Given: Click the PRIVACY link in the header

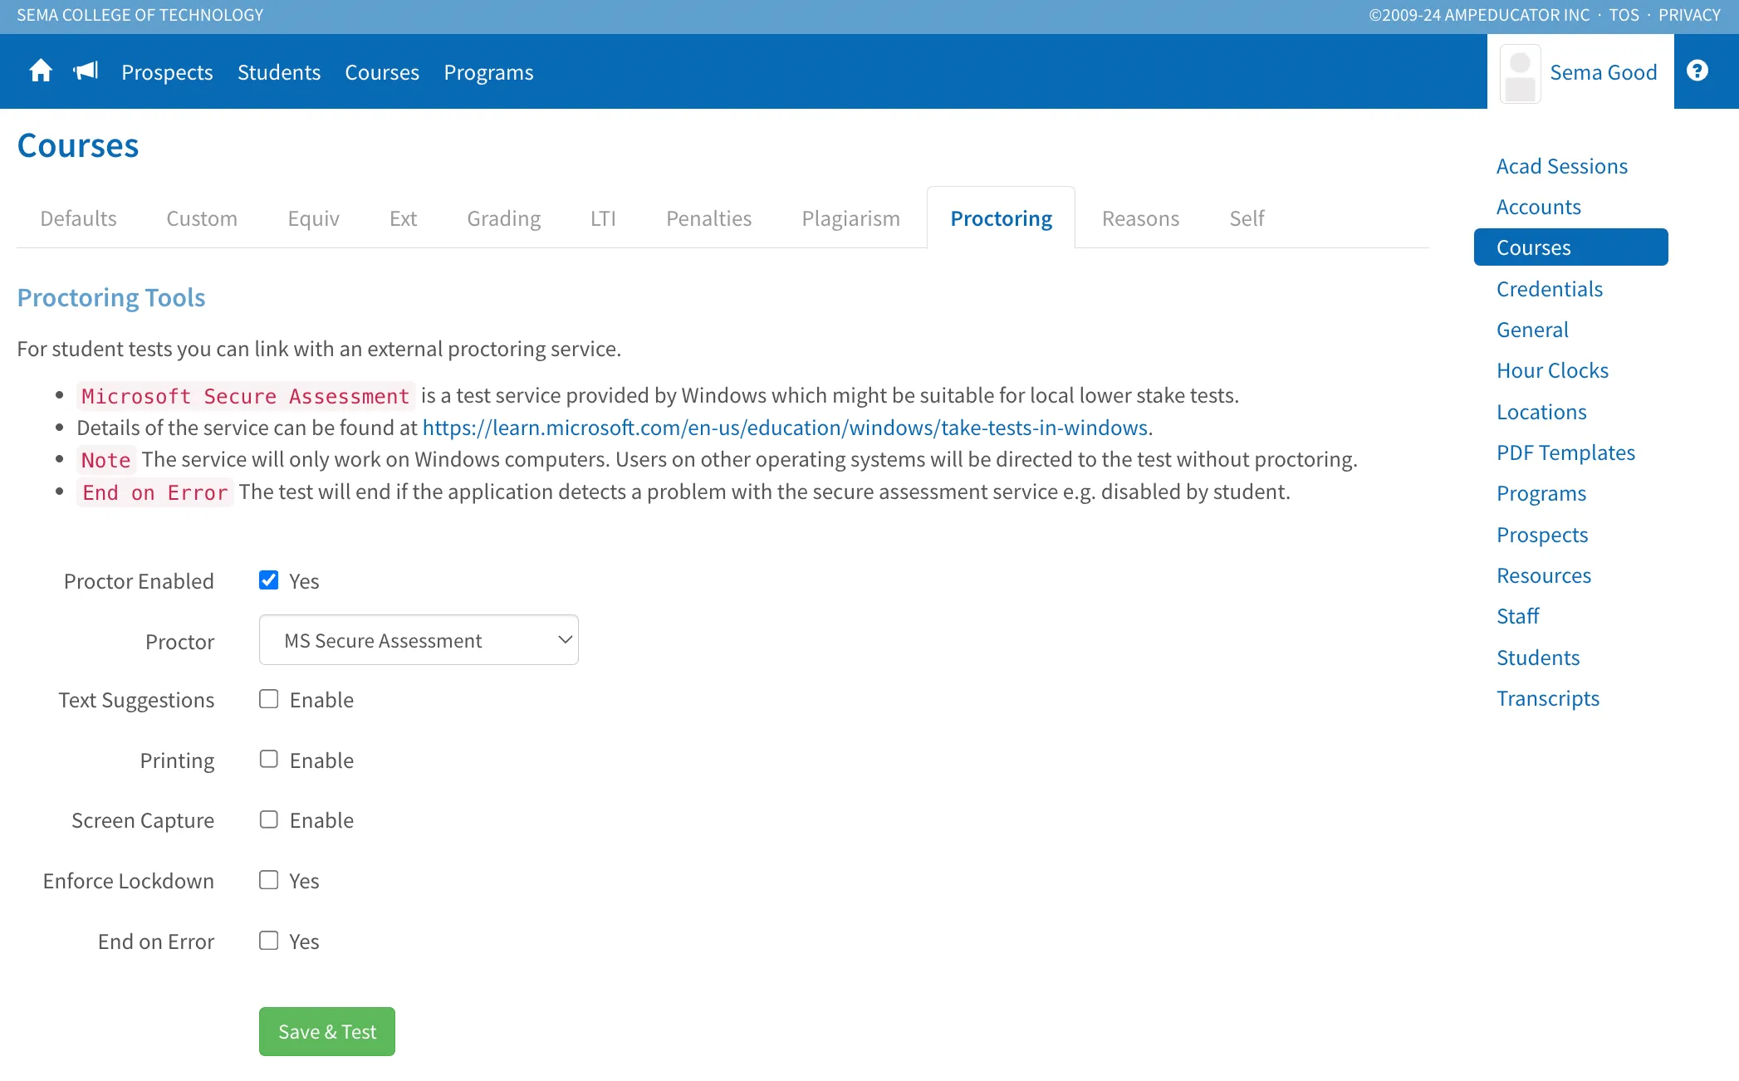Looking at the screenshot, I should [x=1689, y=15].
